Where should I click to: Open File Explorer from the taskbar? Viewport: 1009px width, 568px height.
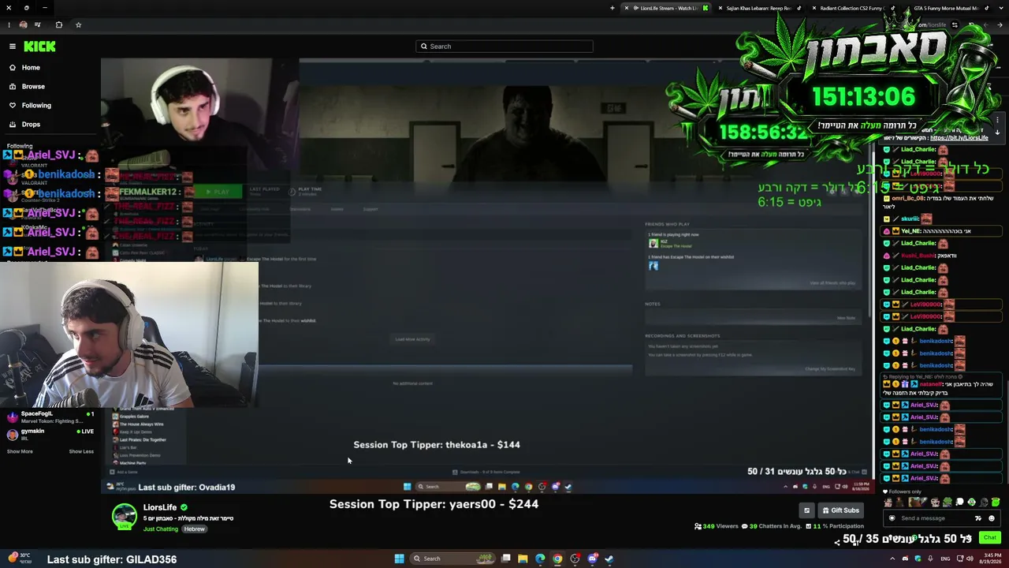(x=523, y=559)
